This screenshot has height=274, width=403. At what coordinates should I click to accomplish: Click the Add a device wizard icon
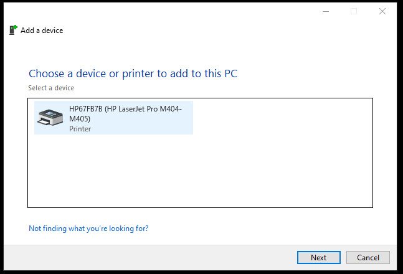13,30
